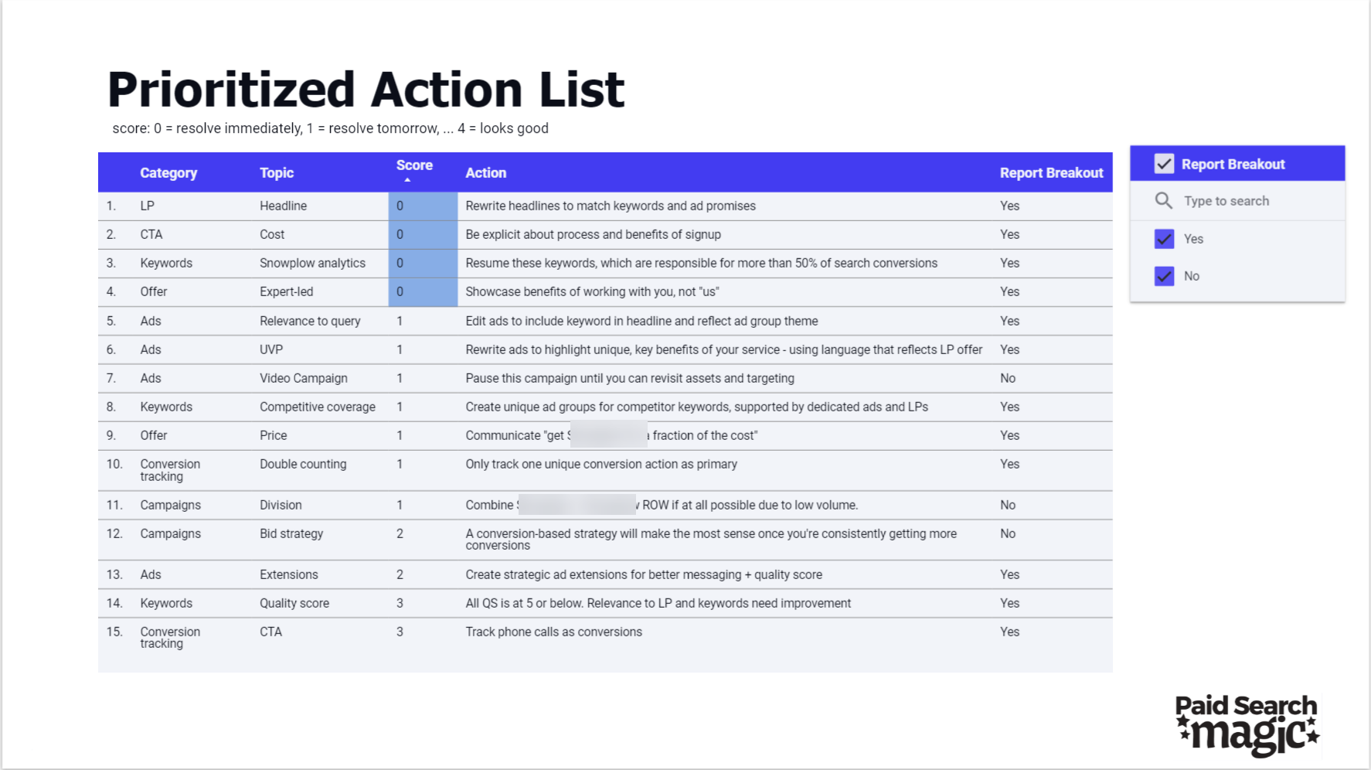The height and width of the screenshot is (770, 1371).
Task: Select the blue score cell for Headline
Action: point(423,206)
